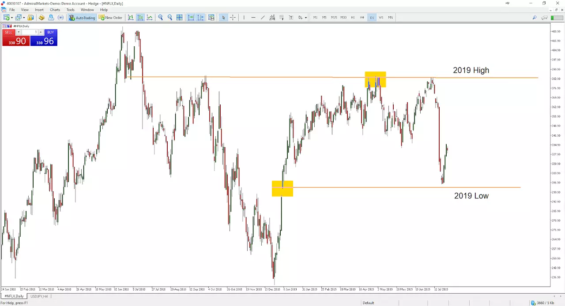Toggle chart auto scroll

[x=191, y=18]
